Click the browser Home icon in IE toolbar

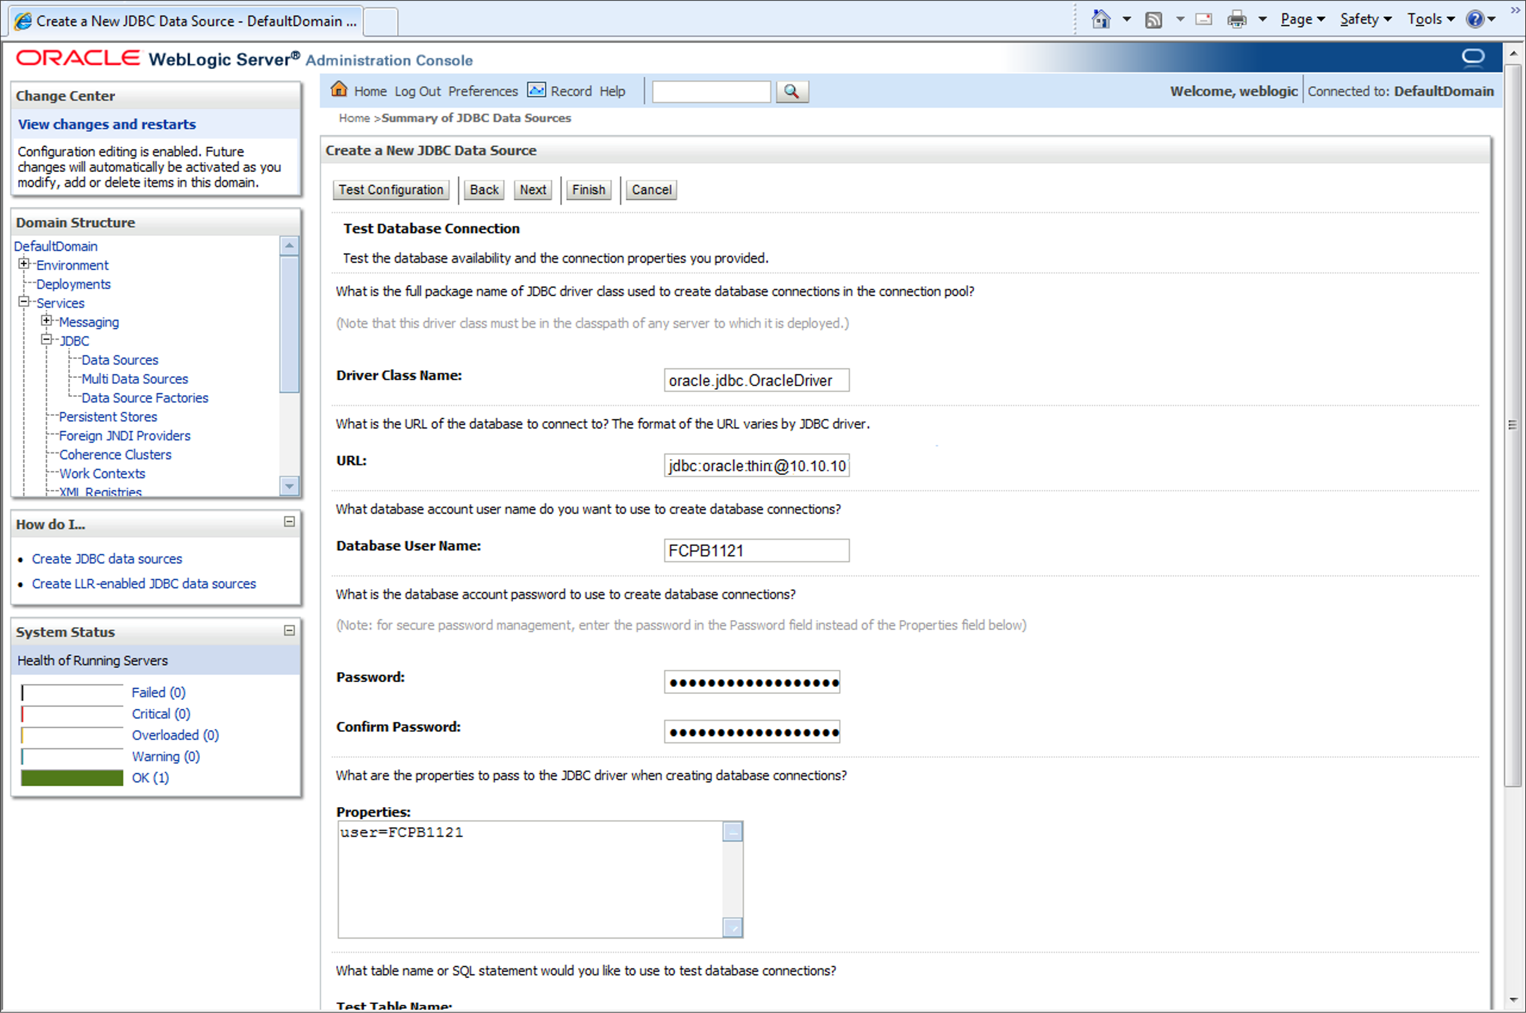tap(1100, 20)
